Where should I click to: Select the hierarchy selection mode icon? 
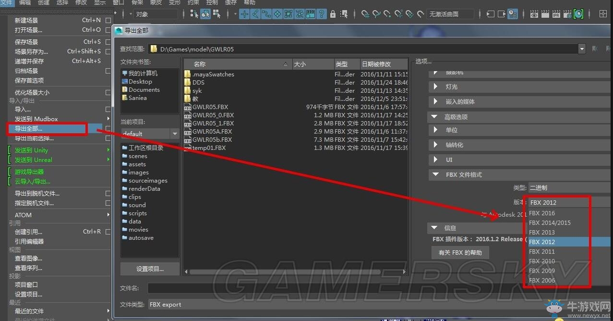(x=194, y=14)
